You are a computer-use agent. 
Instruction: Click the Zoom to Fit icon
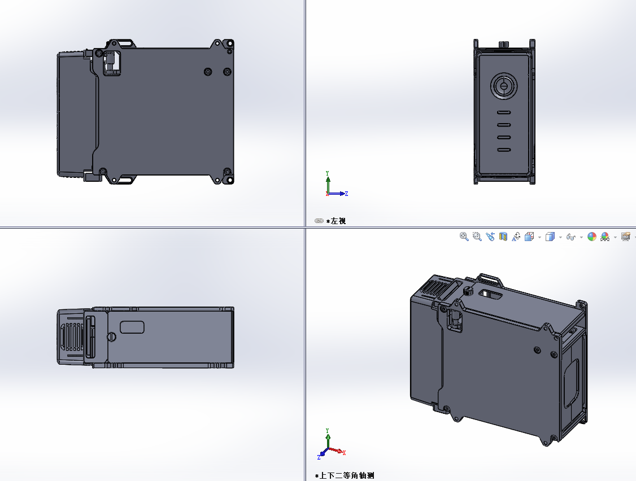(464, 237)
